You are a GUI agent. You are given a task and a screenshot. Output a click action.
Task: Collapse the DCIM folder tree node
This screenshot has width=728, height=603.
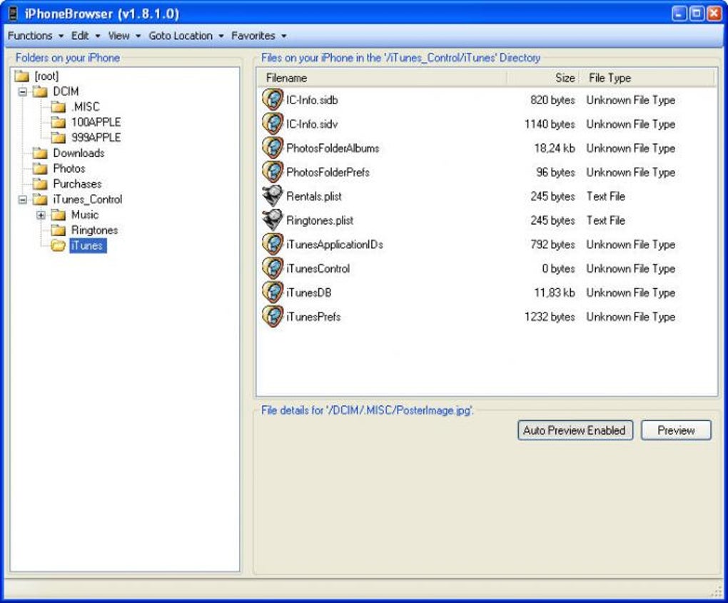point(22,91)
